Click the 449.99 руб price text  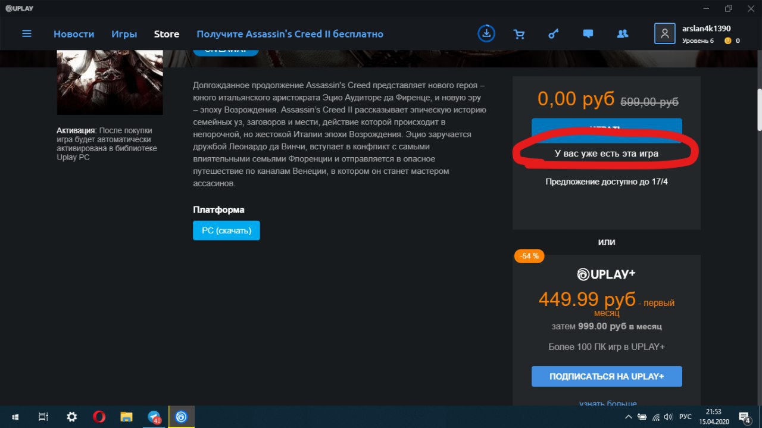tap(586, 299)
